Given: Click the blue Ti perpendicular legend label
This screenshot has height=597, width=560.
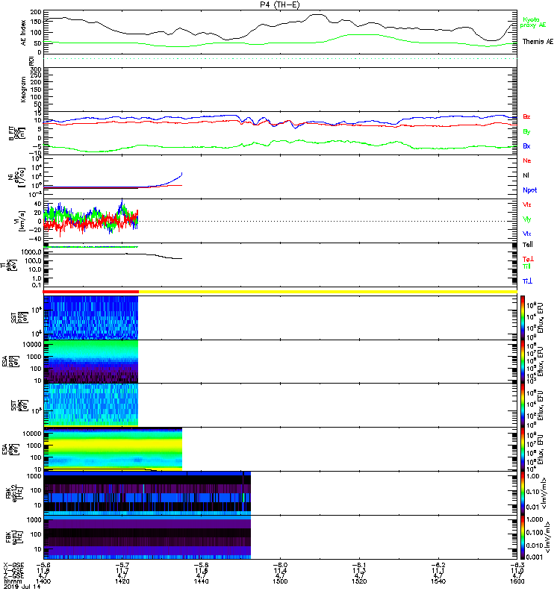Looking at the screenshot, I should pyautogui.click(x=527, y=281).
